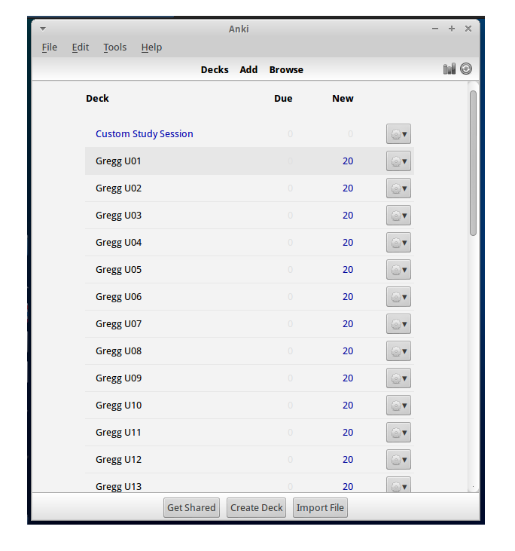Open the Gregg U03 deck
The height and width of the screenshot is (551, 515).
[x=118, y=215]
